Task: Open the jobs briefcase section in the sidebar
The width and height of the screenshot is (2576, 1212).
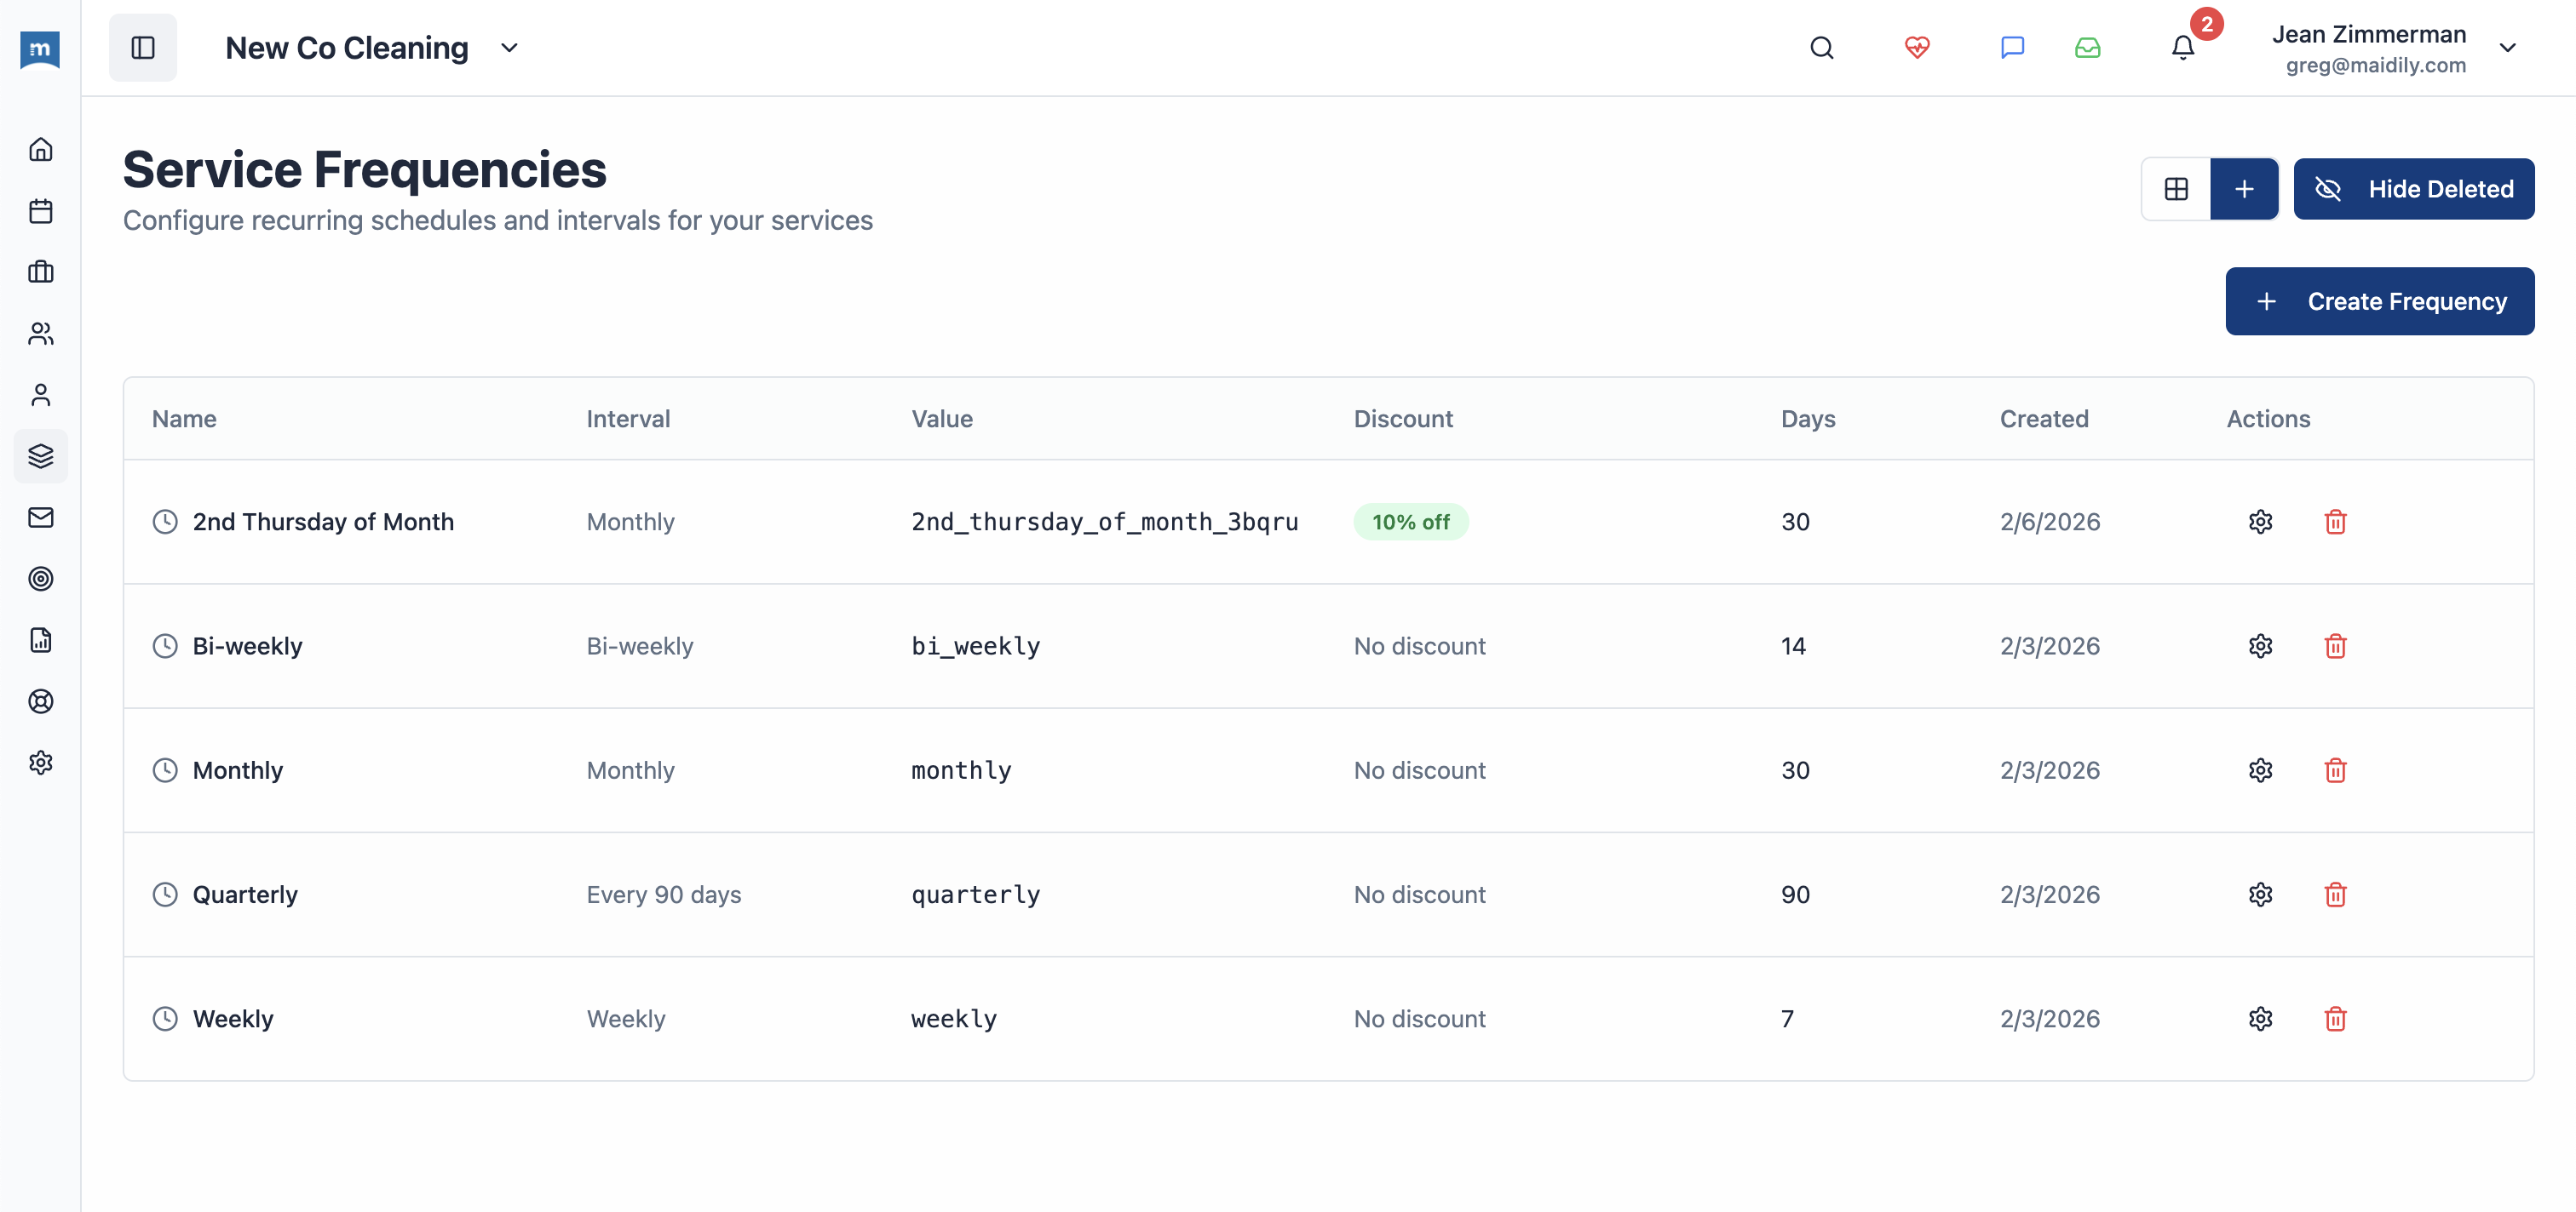Action: pos(40,272)
